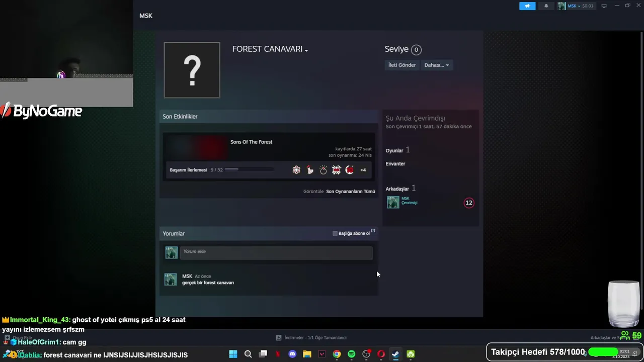This screenshot has width=644, height=362.
Task: Open Steam announcements megaphone button
Action: point(527,6)
